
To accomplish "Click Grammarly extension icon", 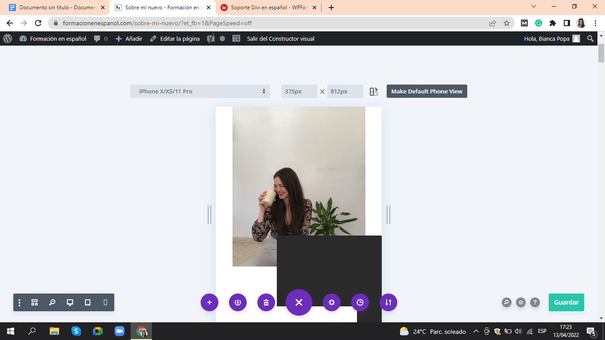I will click(x=539, y=23).
